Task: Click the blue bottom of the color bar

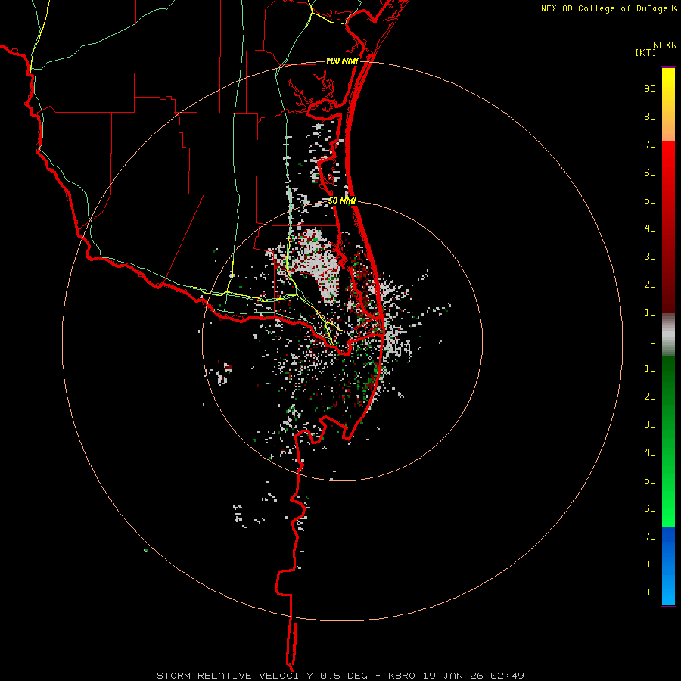Action: (668, 566)
